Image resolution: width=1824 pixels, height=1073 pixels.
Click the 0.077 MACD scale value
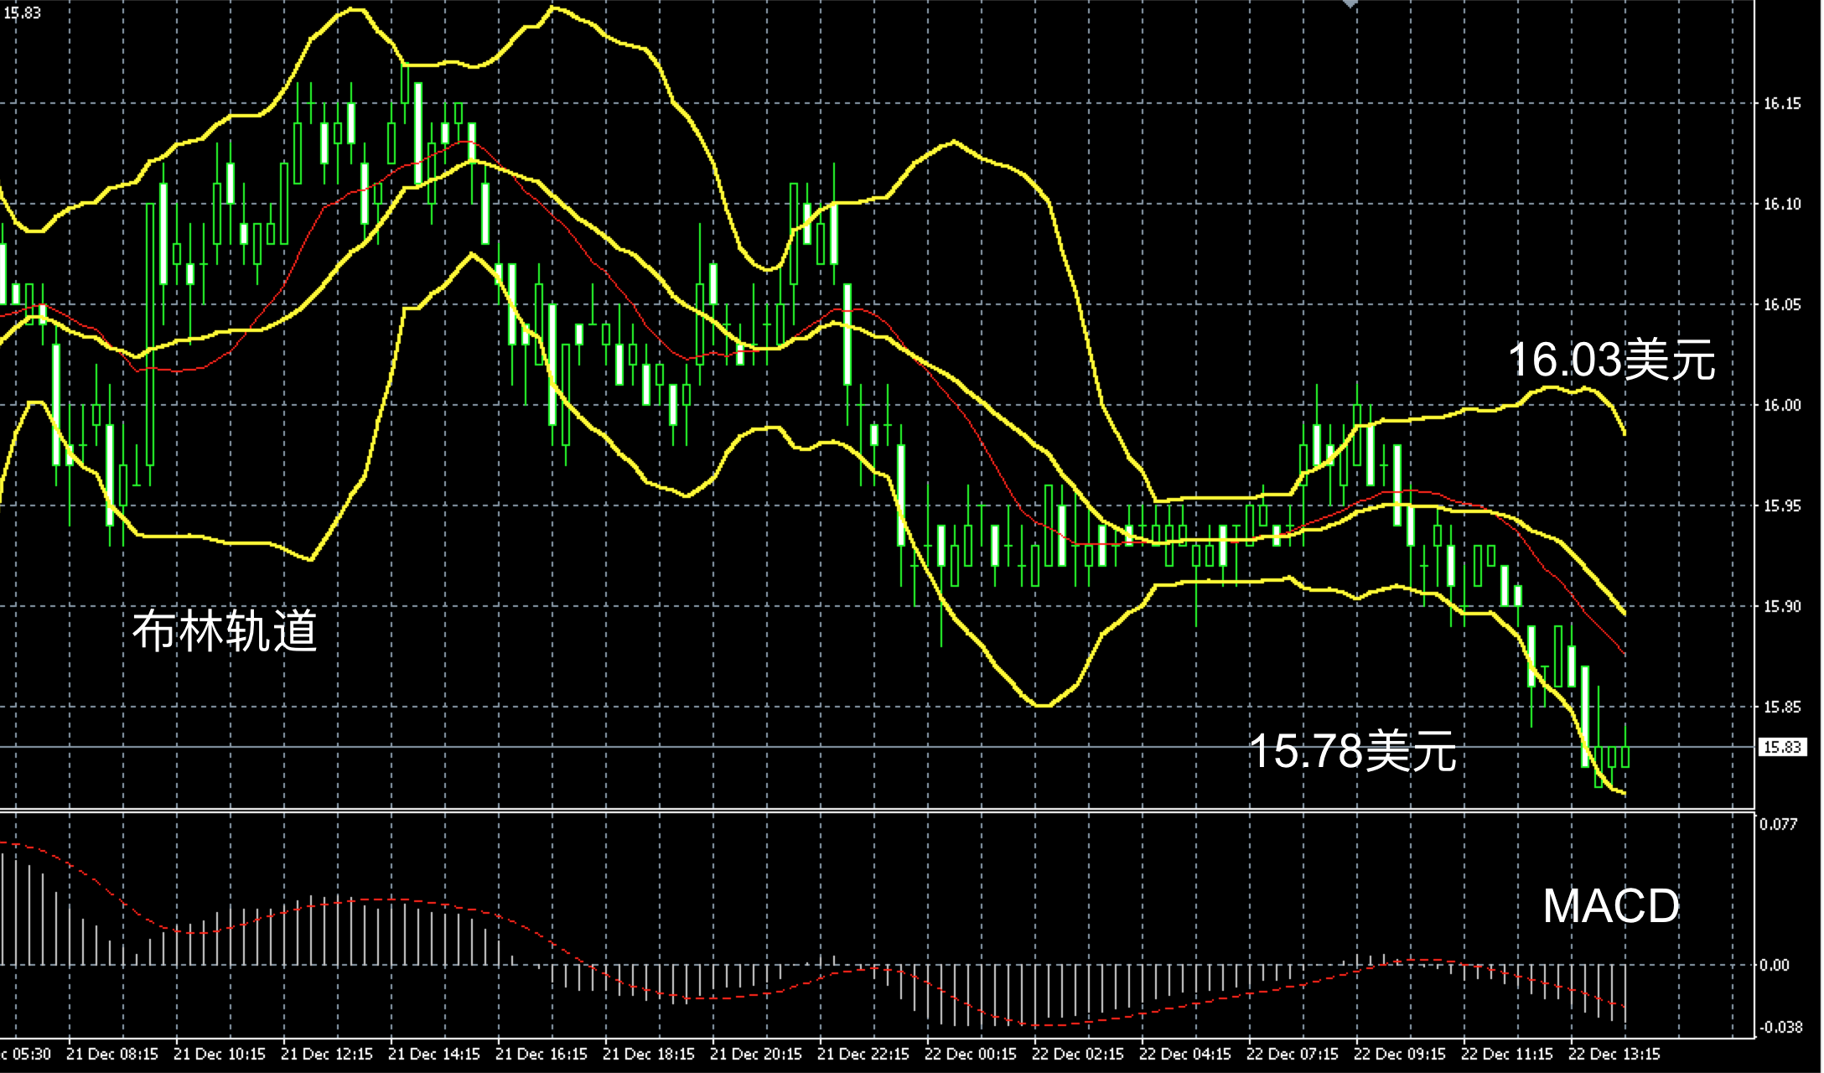(1778, 824)
